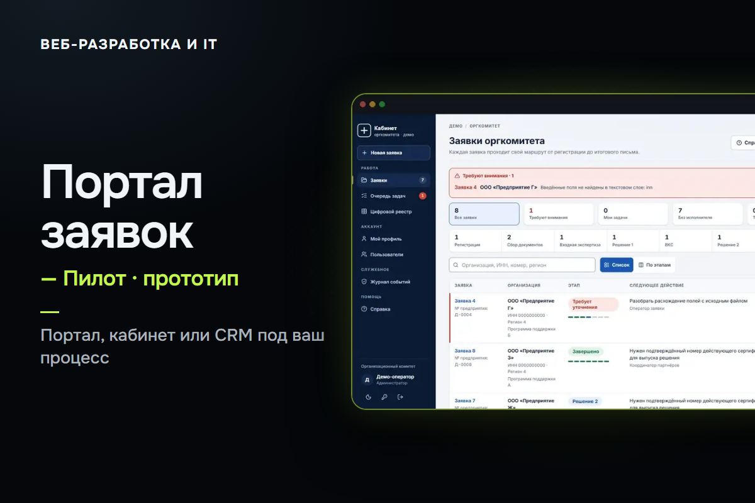Click the Справка button at top right
The width and height of the screenshot is (755, 503).
click(x=743, y=143)
